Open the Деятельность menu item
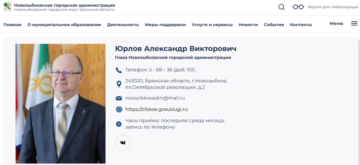This screenshot has height=165, width=360. (123, 25)
